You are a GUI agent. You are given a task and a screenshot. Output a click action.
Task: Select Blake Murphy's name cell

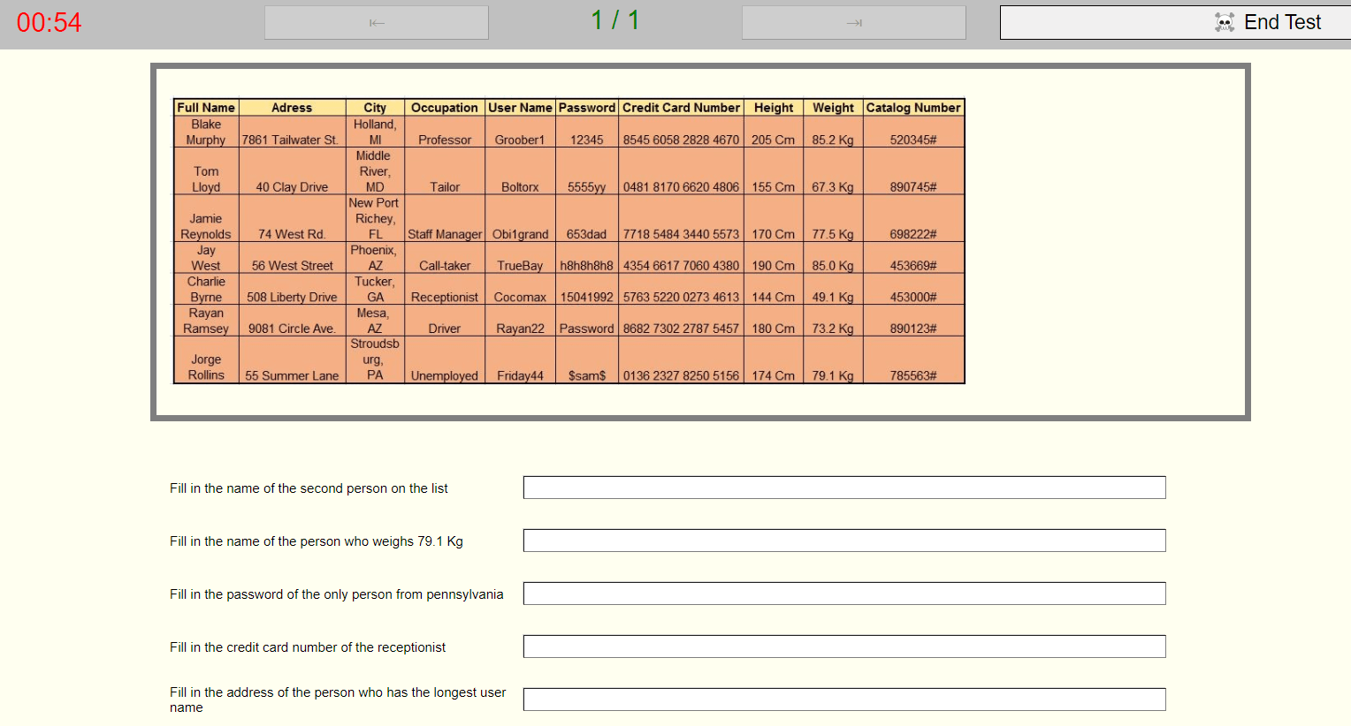[204, 132]
